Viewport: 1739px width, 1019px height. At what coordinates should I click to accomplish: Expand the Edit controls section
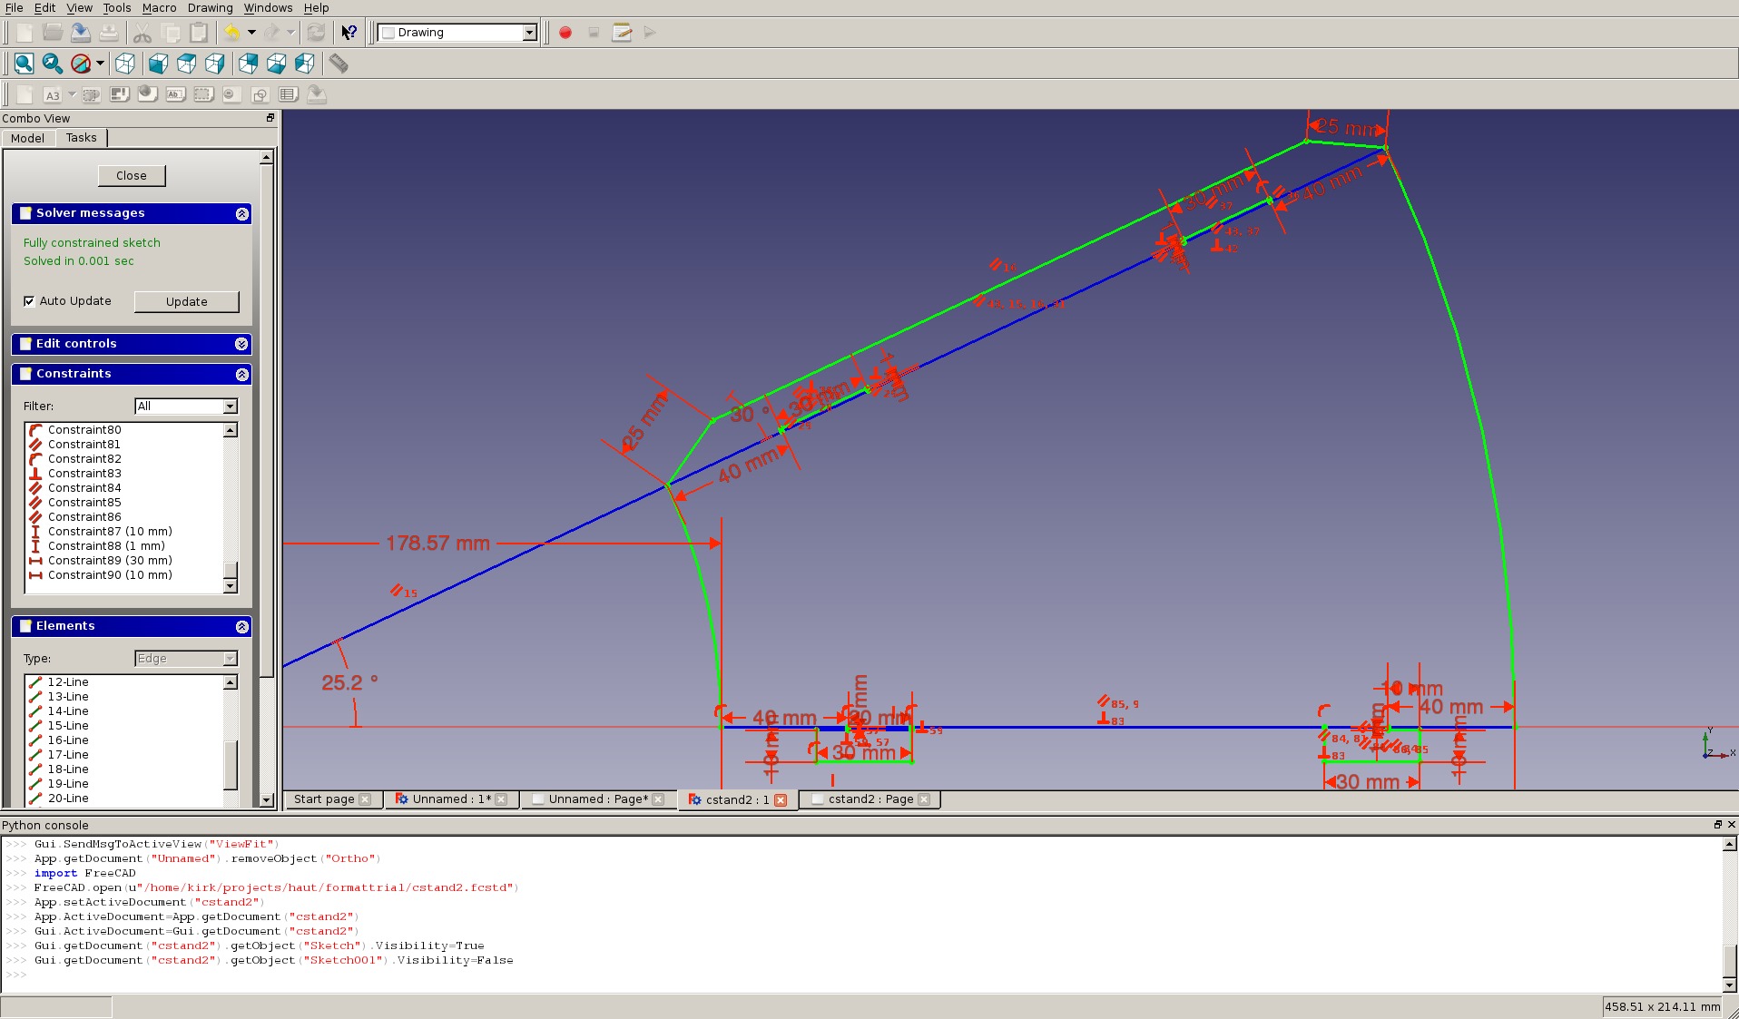[241, 344]
